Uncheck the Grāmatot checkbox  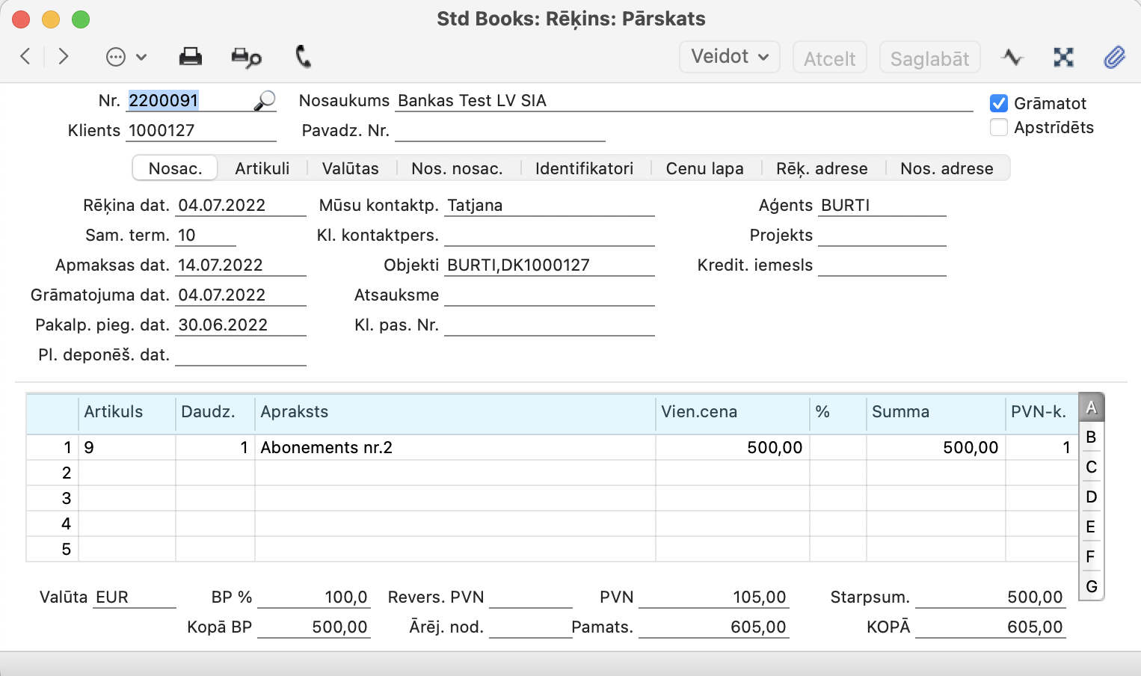click(x=999, y=103)
